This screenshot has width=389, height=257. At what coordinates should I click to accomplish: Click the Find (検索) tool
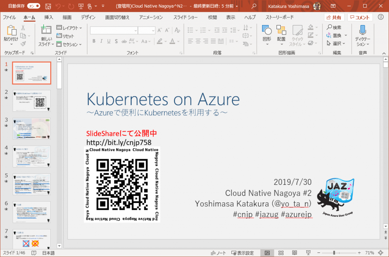334,27
